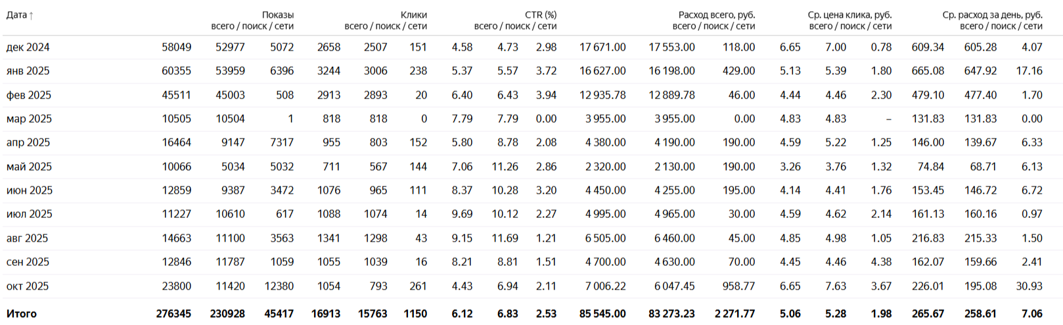The width and height of the screenshot is (1063, 325).
Task: Click the июл 2025 date cell
Action: click(29, 214)
